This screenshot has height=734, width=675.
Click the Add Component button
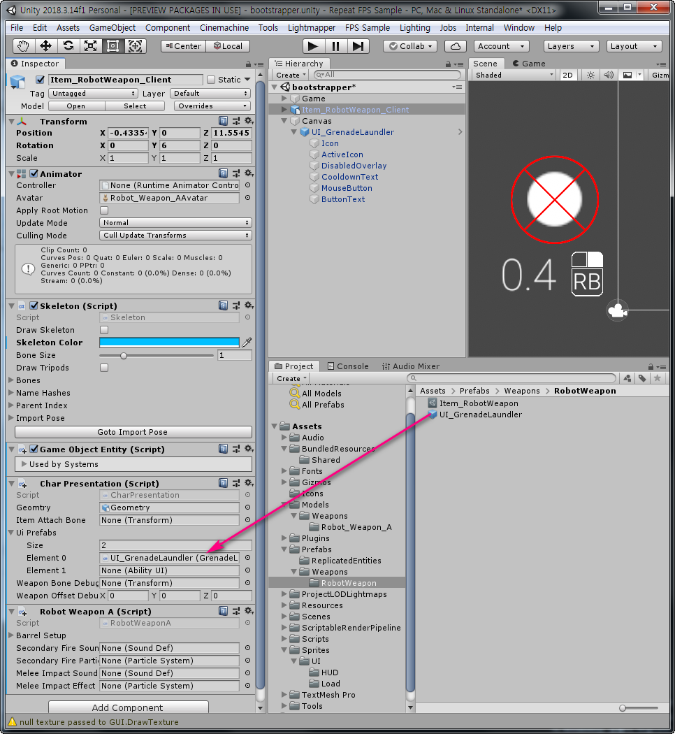(x=128, y=707)
